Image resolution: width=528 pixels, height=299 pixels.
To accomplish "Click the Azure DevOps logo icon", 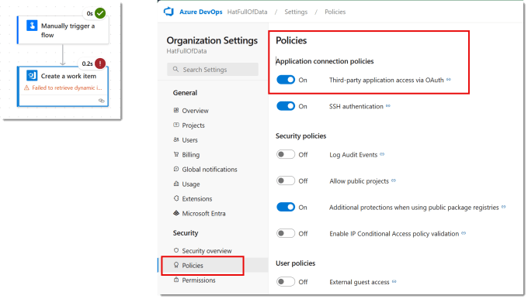I will click(168, 12).
